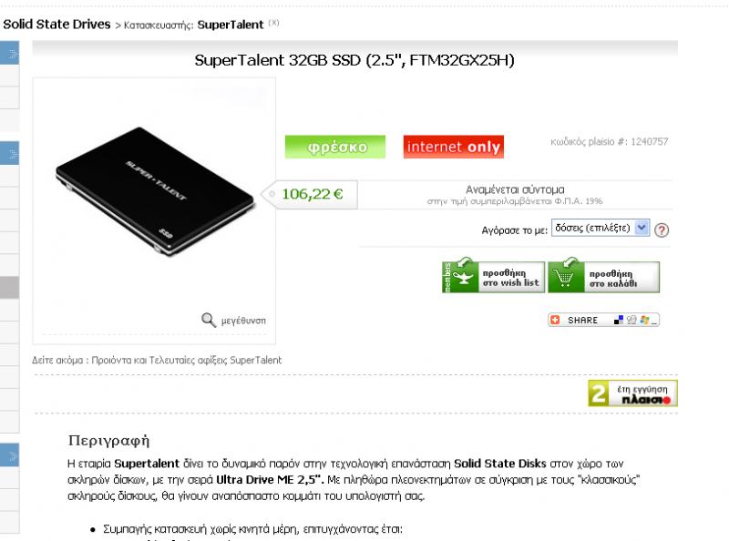The height and width of the screenshot is (541, 729).
Task: Add product to wish list button
Action: [493, 277]
